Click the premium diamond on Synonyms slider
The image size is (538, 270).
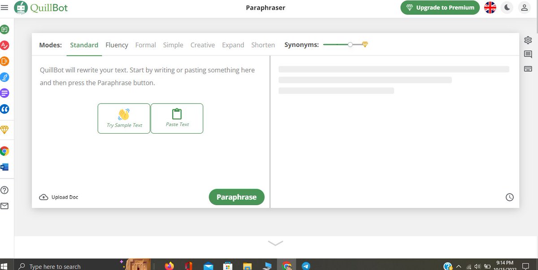[x=365, y=45]
